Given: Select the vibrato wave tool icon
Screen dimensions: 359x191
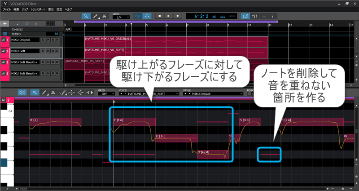Looking at the screenshot, I should (x=71, y=93).
